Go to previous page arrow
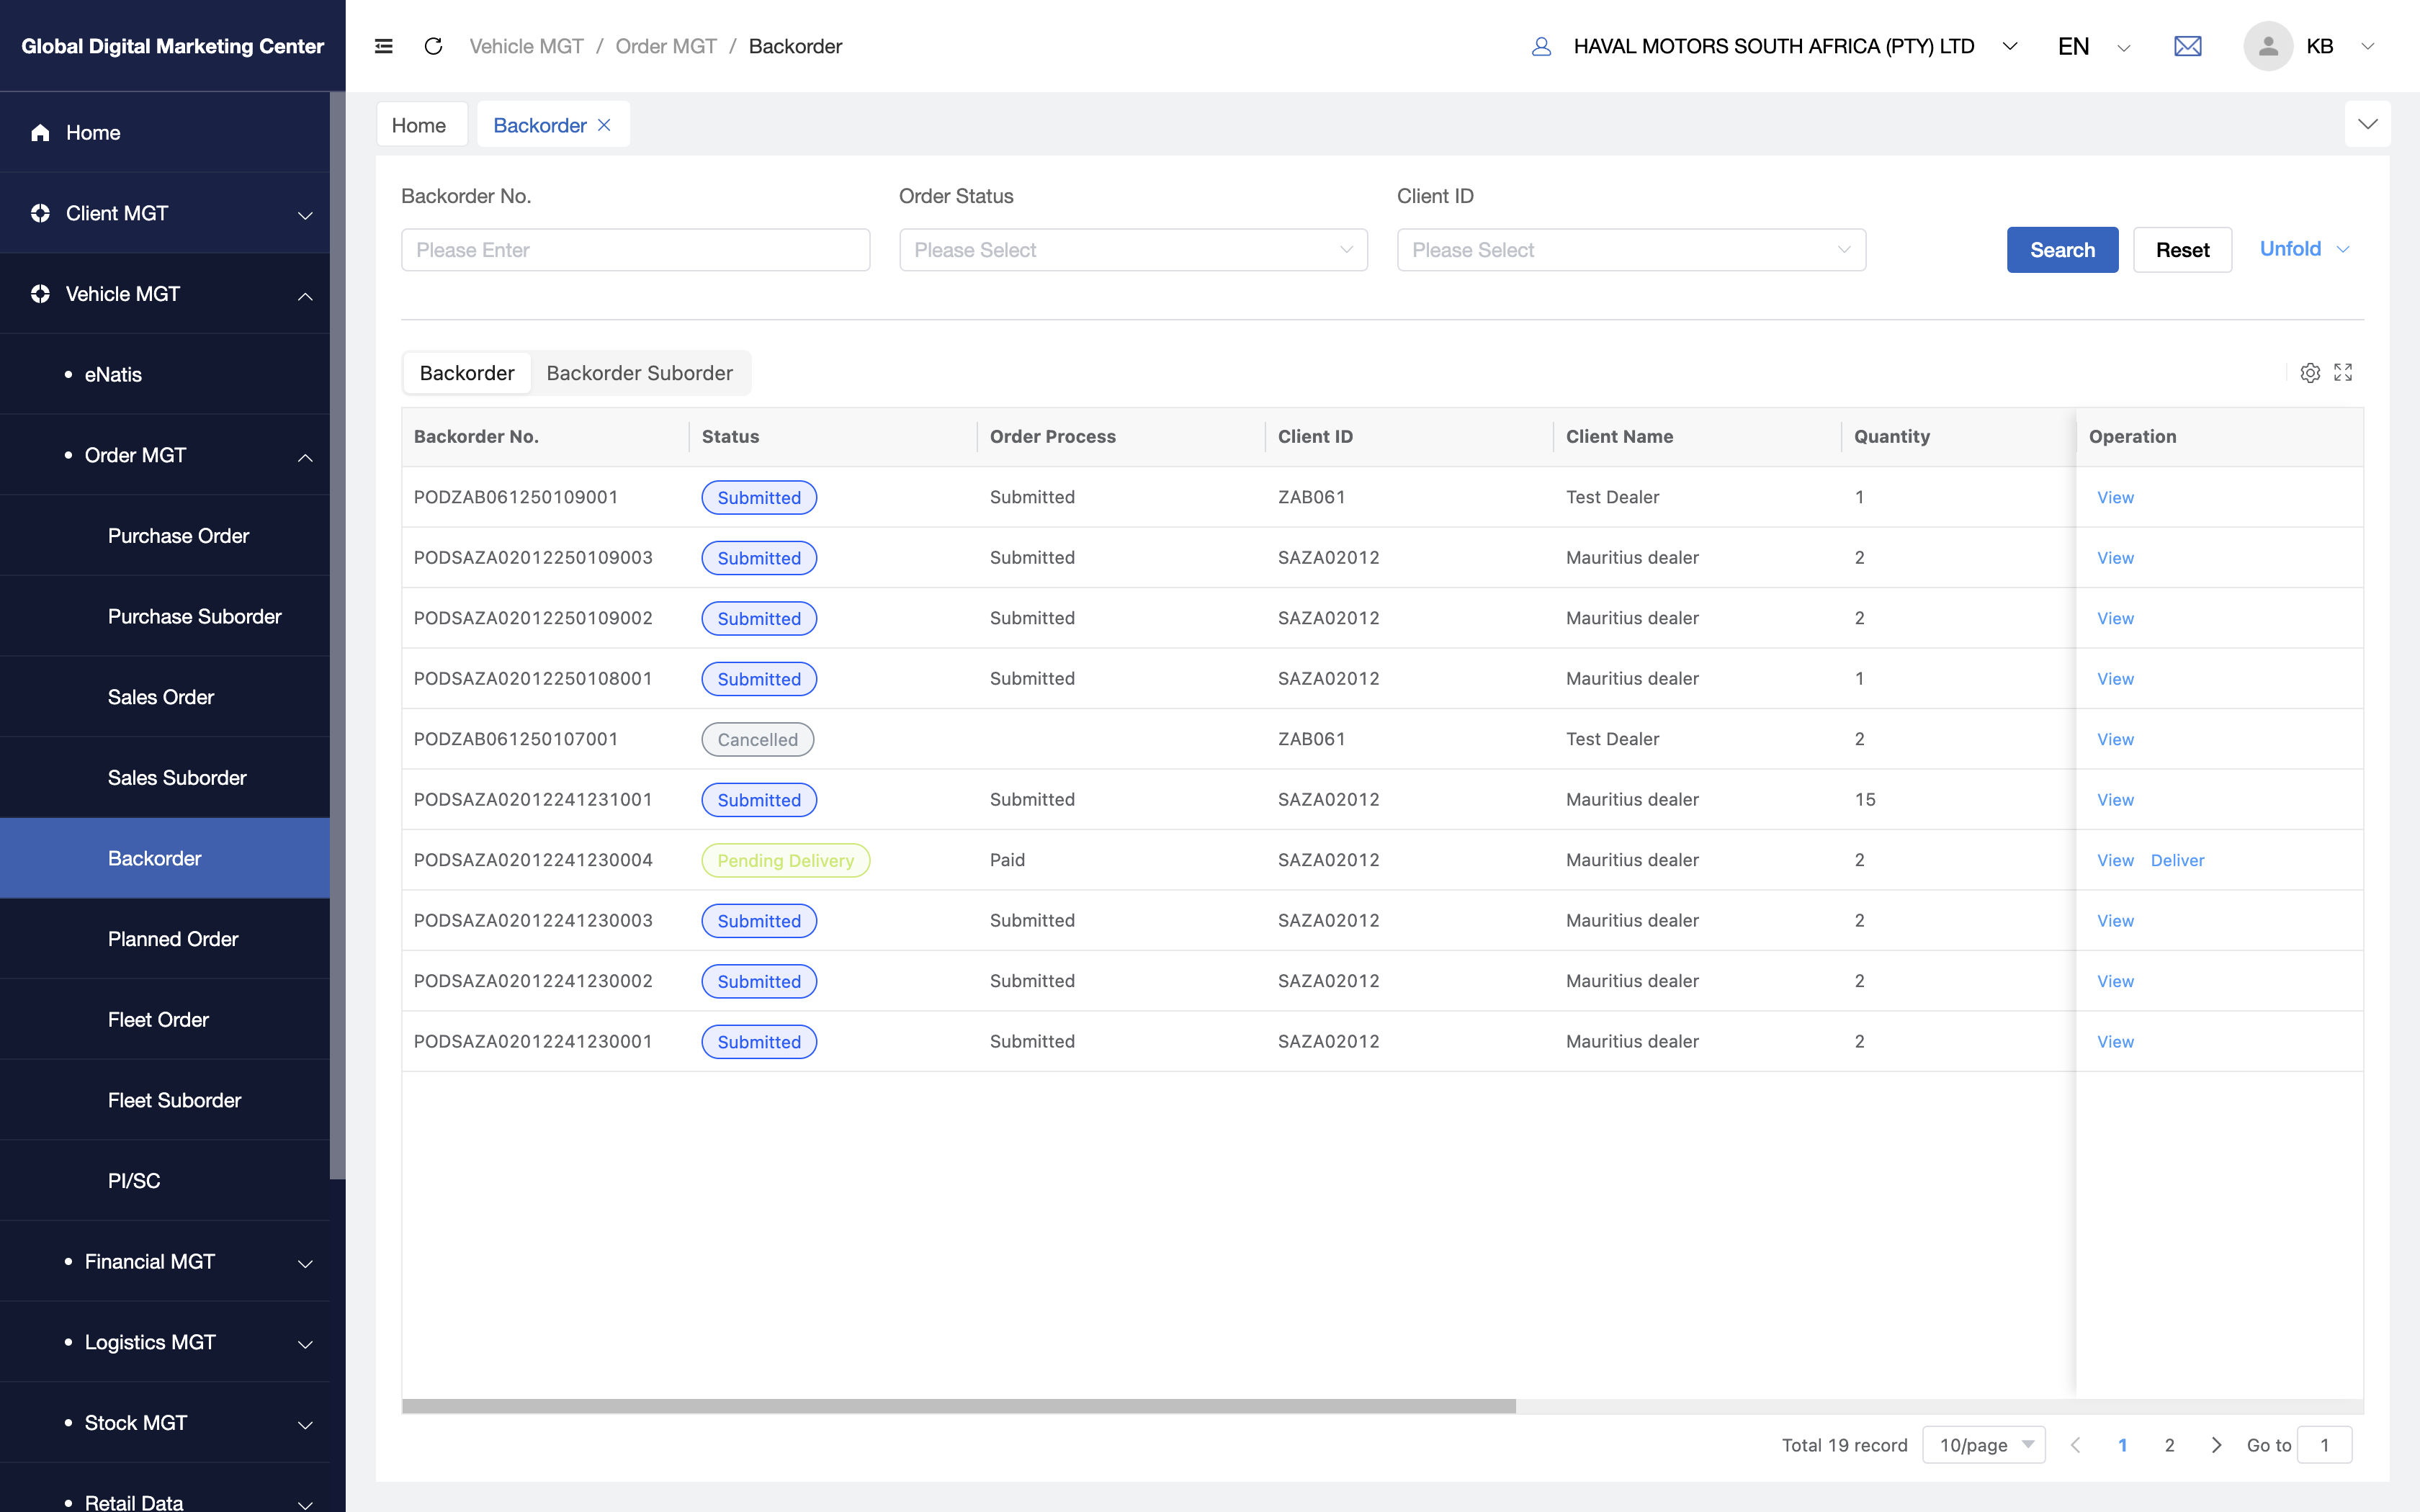Viewport: 2420px width, 1512px height. 2075,1445
